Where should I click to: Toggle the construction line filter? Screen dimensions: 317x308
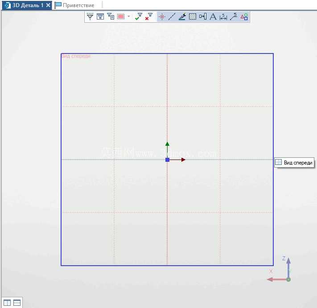point(172,16)
